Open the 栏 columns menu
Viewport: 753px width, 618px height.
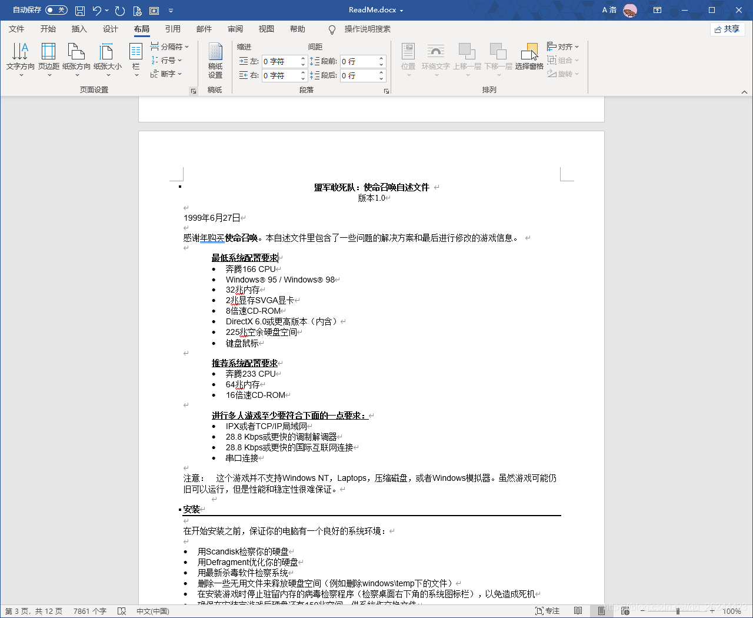pyautogui.click(x=136, y=60)
